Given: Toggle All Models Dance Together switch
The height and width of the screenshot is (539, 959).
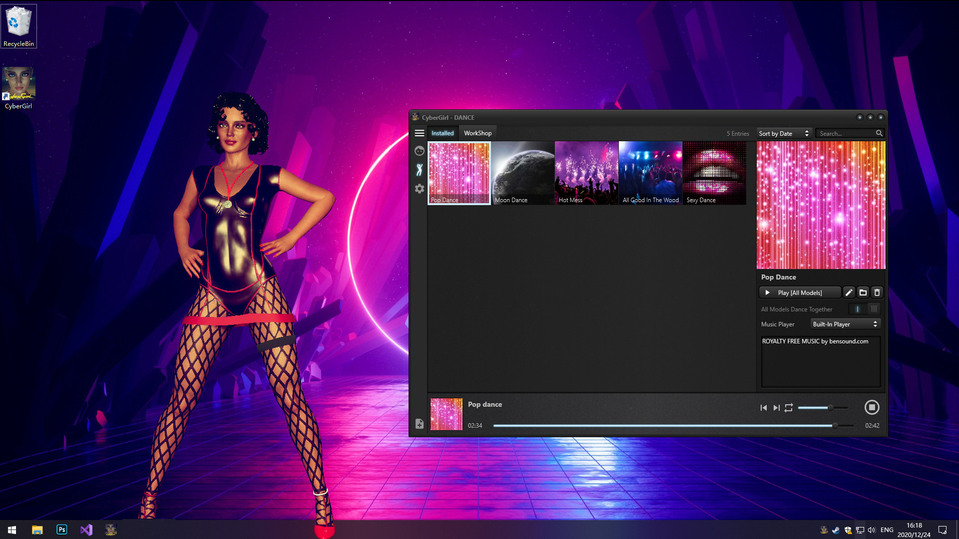Looking at the screenshot, I should click(865, 309).
